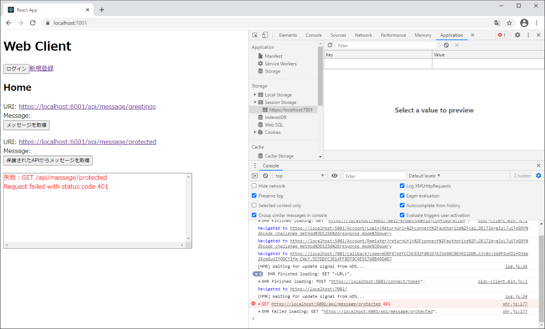
Task: Expand Cookies tree node
Action: [x=255, y=133]
